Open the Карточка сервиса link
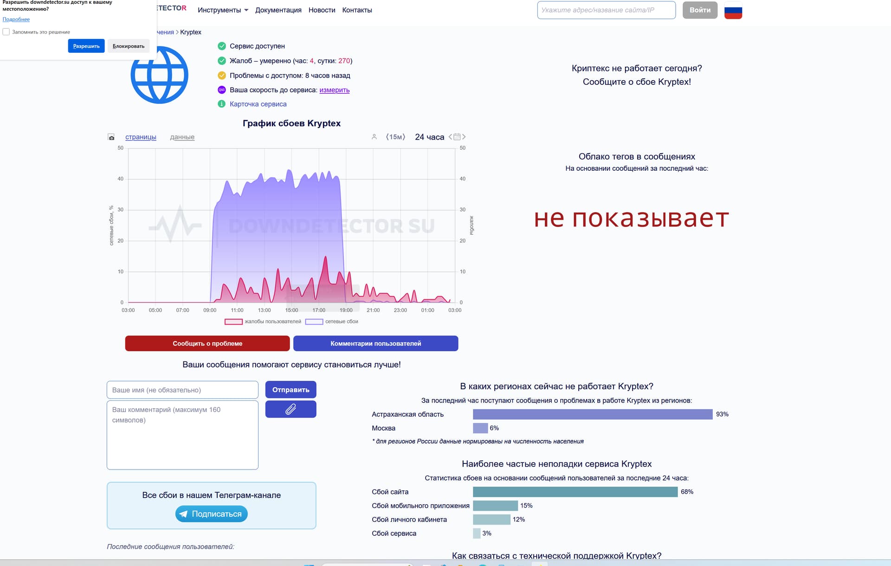The width and height of the screenshot is (891, 566). click(x=258, y=104)
